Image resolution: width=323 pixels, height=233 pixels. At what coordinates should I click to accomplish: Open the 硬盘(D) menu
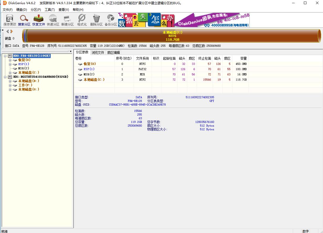point(22,10)
